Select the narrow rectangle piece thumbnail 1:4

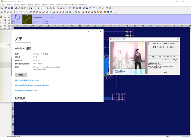tap(48, 19)
